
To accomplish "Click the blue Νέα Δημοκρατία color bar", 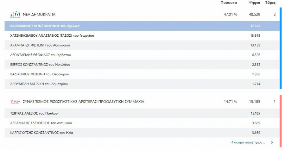I will click(281, 47).
